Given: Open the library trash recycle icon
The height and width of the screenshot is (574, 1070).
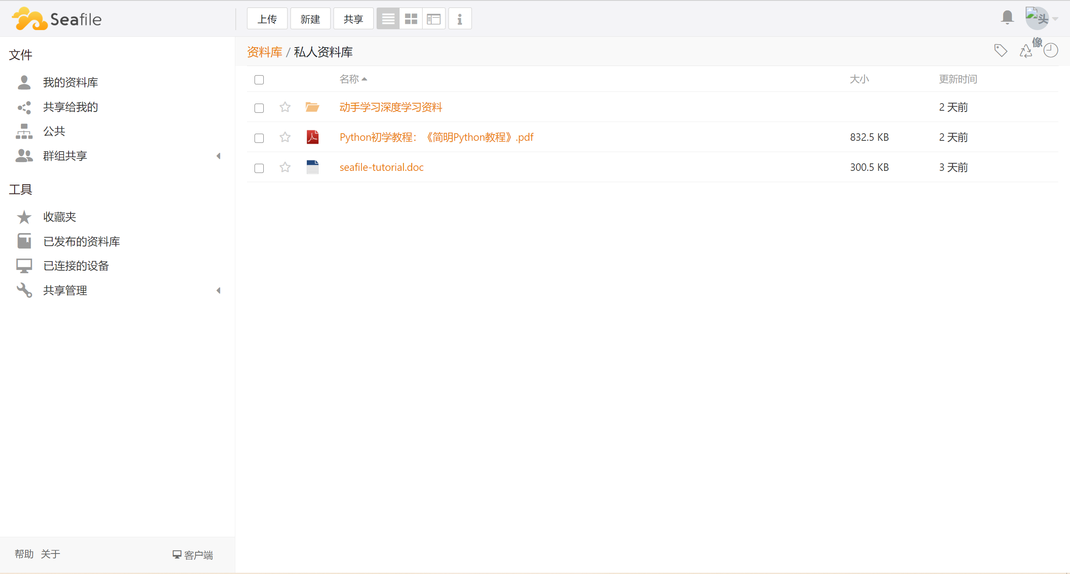Looking at the screenshot, I should [x=1026, y=51].
